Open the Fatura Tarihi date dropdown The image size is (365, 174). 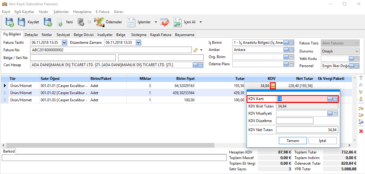[64, 43]
